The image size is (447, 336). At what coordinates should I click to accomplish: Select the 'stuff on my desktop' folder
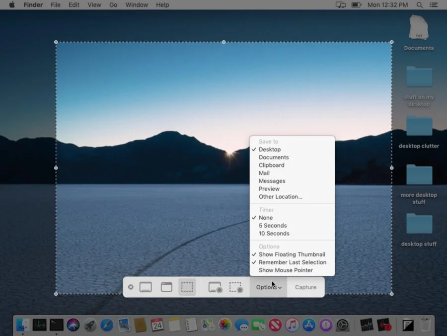coord(419,86)
